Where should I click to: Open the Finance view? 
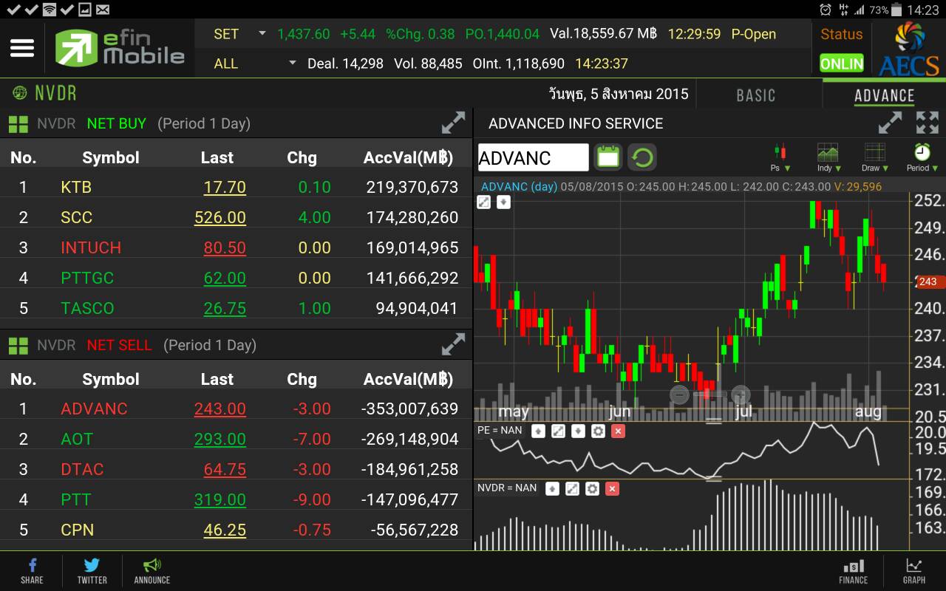[853, 571]
